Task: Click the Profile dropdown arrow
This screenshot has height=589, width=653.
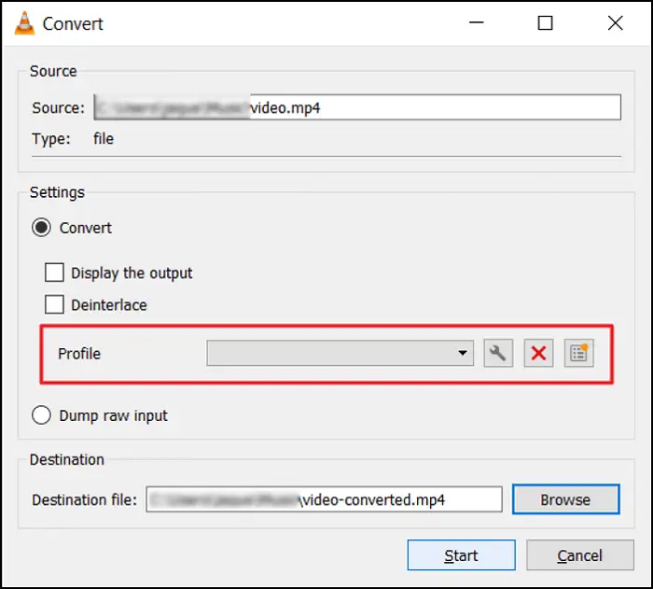Action: [x=463, y=354]
